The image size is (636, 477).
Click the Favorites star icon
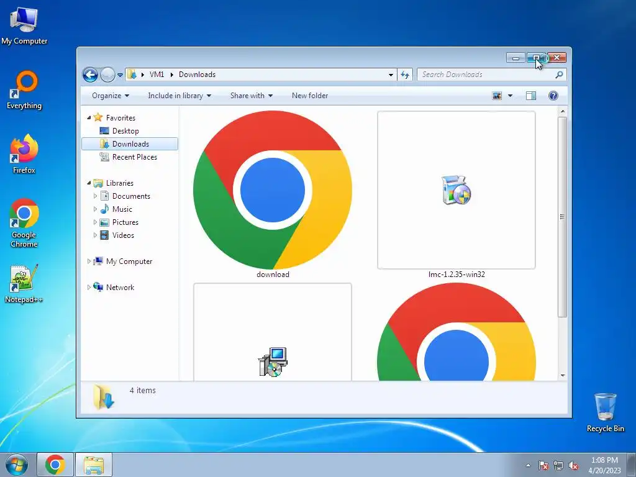[98, 117]
